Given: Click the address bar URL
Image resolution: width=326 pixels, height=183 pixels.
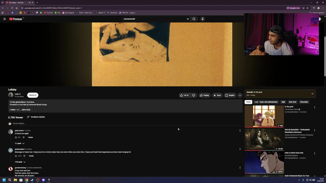Looking at the screenshot, I should 53,8.
